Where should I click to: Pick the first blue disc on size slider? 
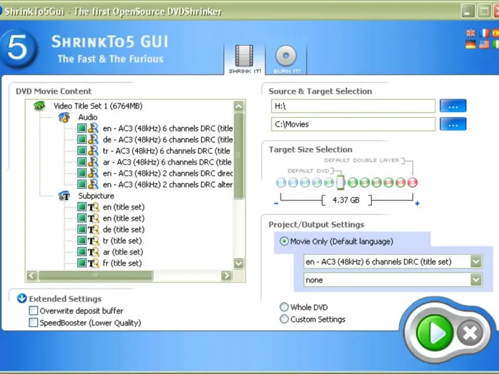281,182
